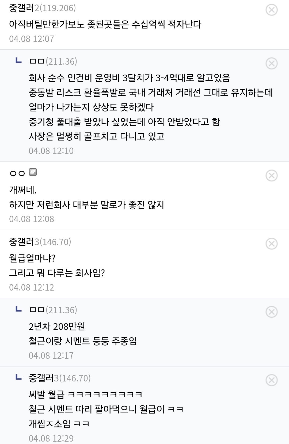Tap the comment text starting with 아직버틸만한가보노
Screen dimensions: 289x444
pyautogui.click(x=105, y=25)
